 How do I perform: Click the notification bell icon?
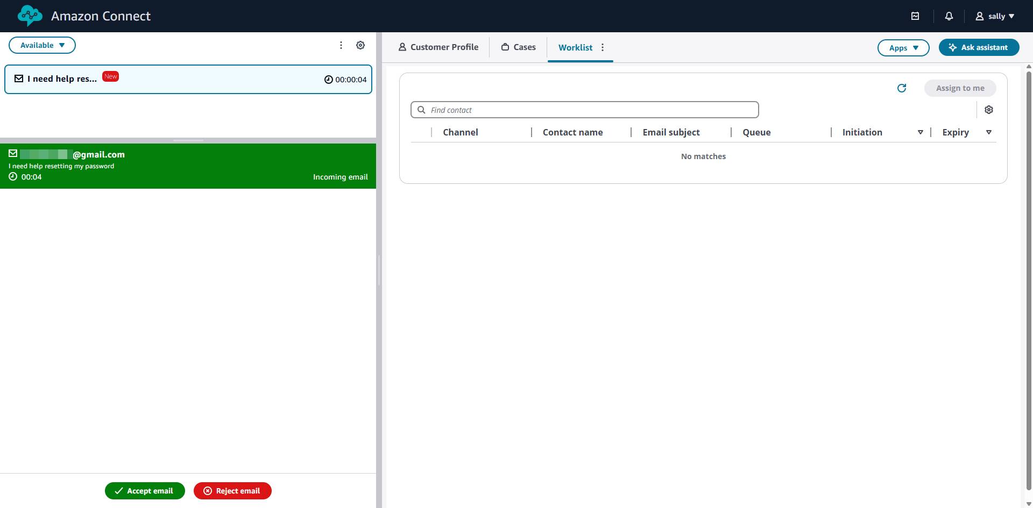click(949, 16)
